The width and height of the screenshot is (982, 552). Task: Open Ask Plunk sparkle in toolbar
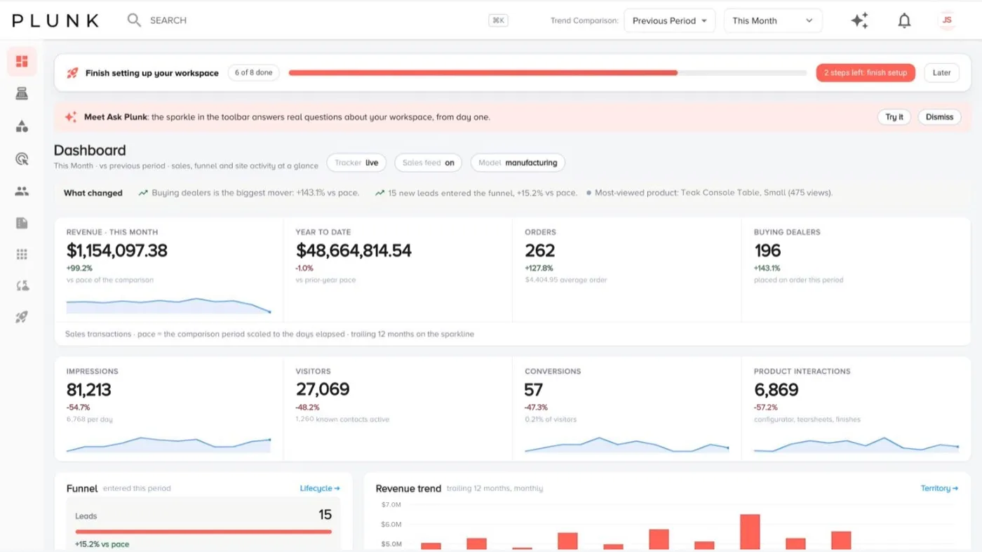click(x=860, y=21)
